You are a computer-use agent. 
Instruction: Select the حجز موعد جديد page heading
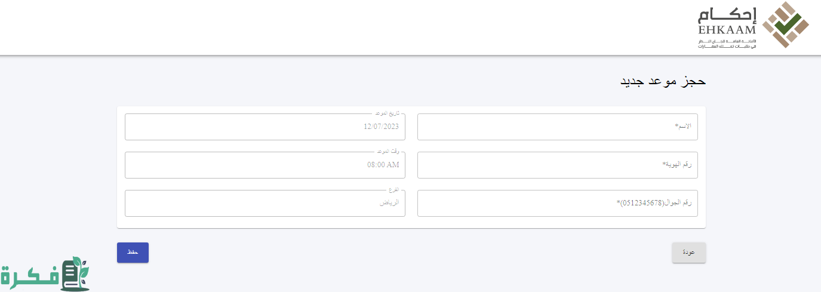pos(663,81)
